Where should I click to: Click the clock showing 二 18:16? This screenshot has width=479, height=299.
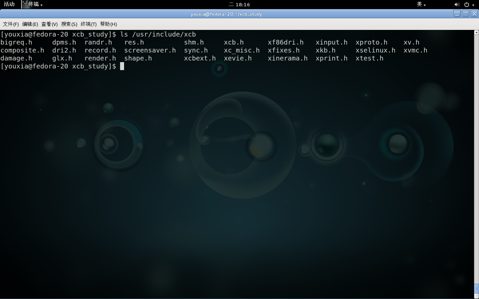pos(239,4)
